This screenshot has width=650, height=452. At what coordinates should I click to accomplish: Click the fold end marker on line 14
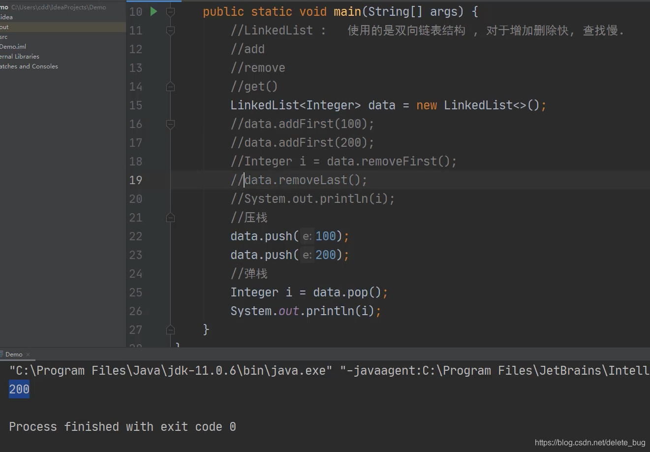click(x=170, y=87)
